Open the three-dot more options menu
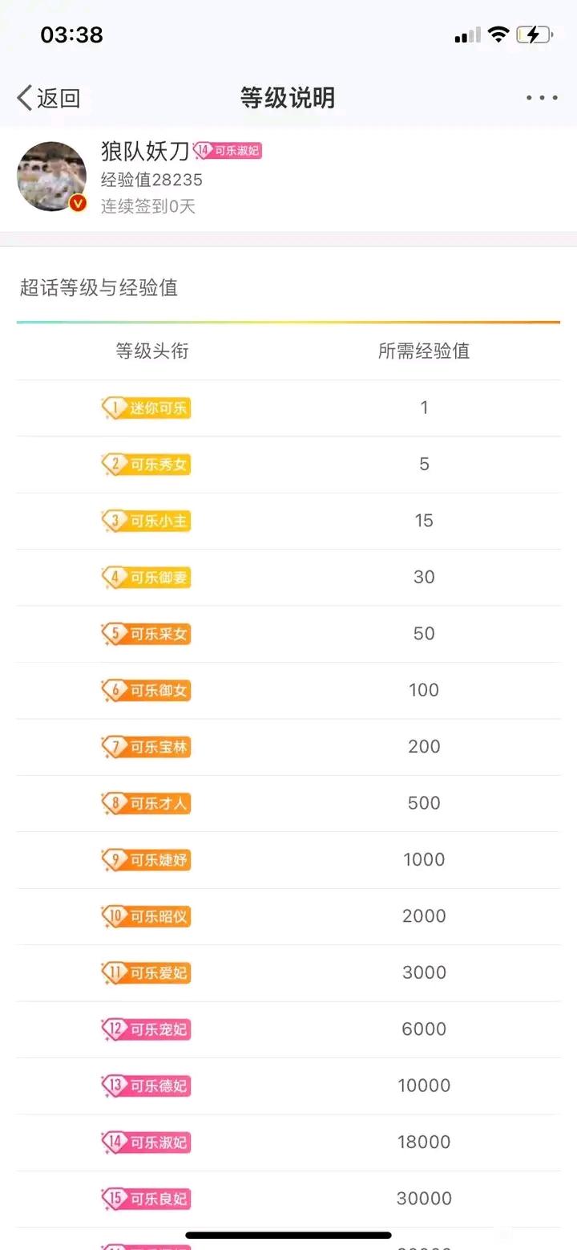 pos(542,98)
